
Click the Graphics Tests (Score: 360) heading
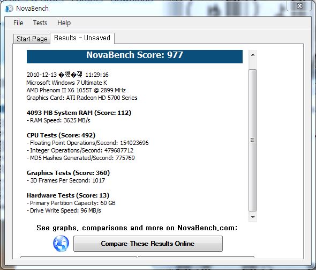68,173
